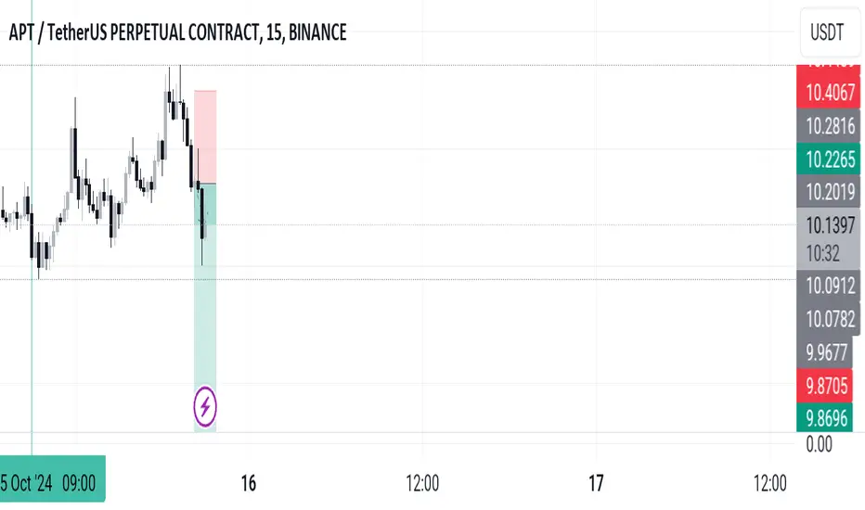Click the 10.2816 gray price label
The image size is (865, 510).
(x=829, y=126)
